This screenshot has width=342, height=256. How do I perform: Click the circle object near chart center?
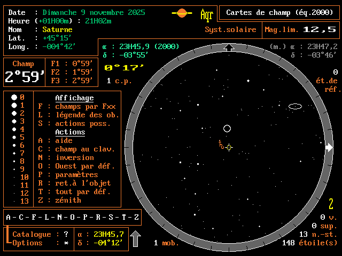[x=227, y=129]
